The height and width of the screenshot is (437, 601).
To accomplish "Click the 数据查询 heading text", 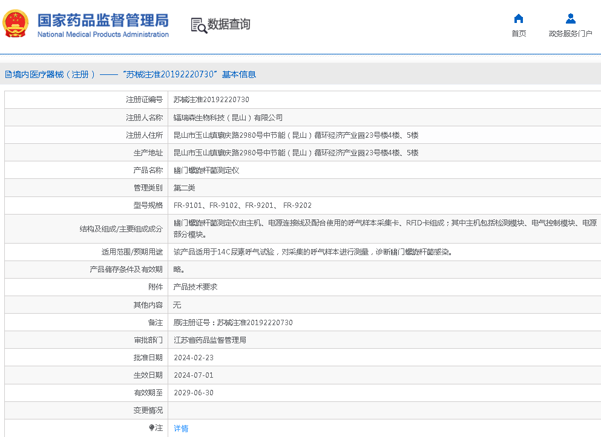I will [229, 24].
